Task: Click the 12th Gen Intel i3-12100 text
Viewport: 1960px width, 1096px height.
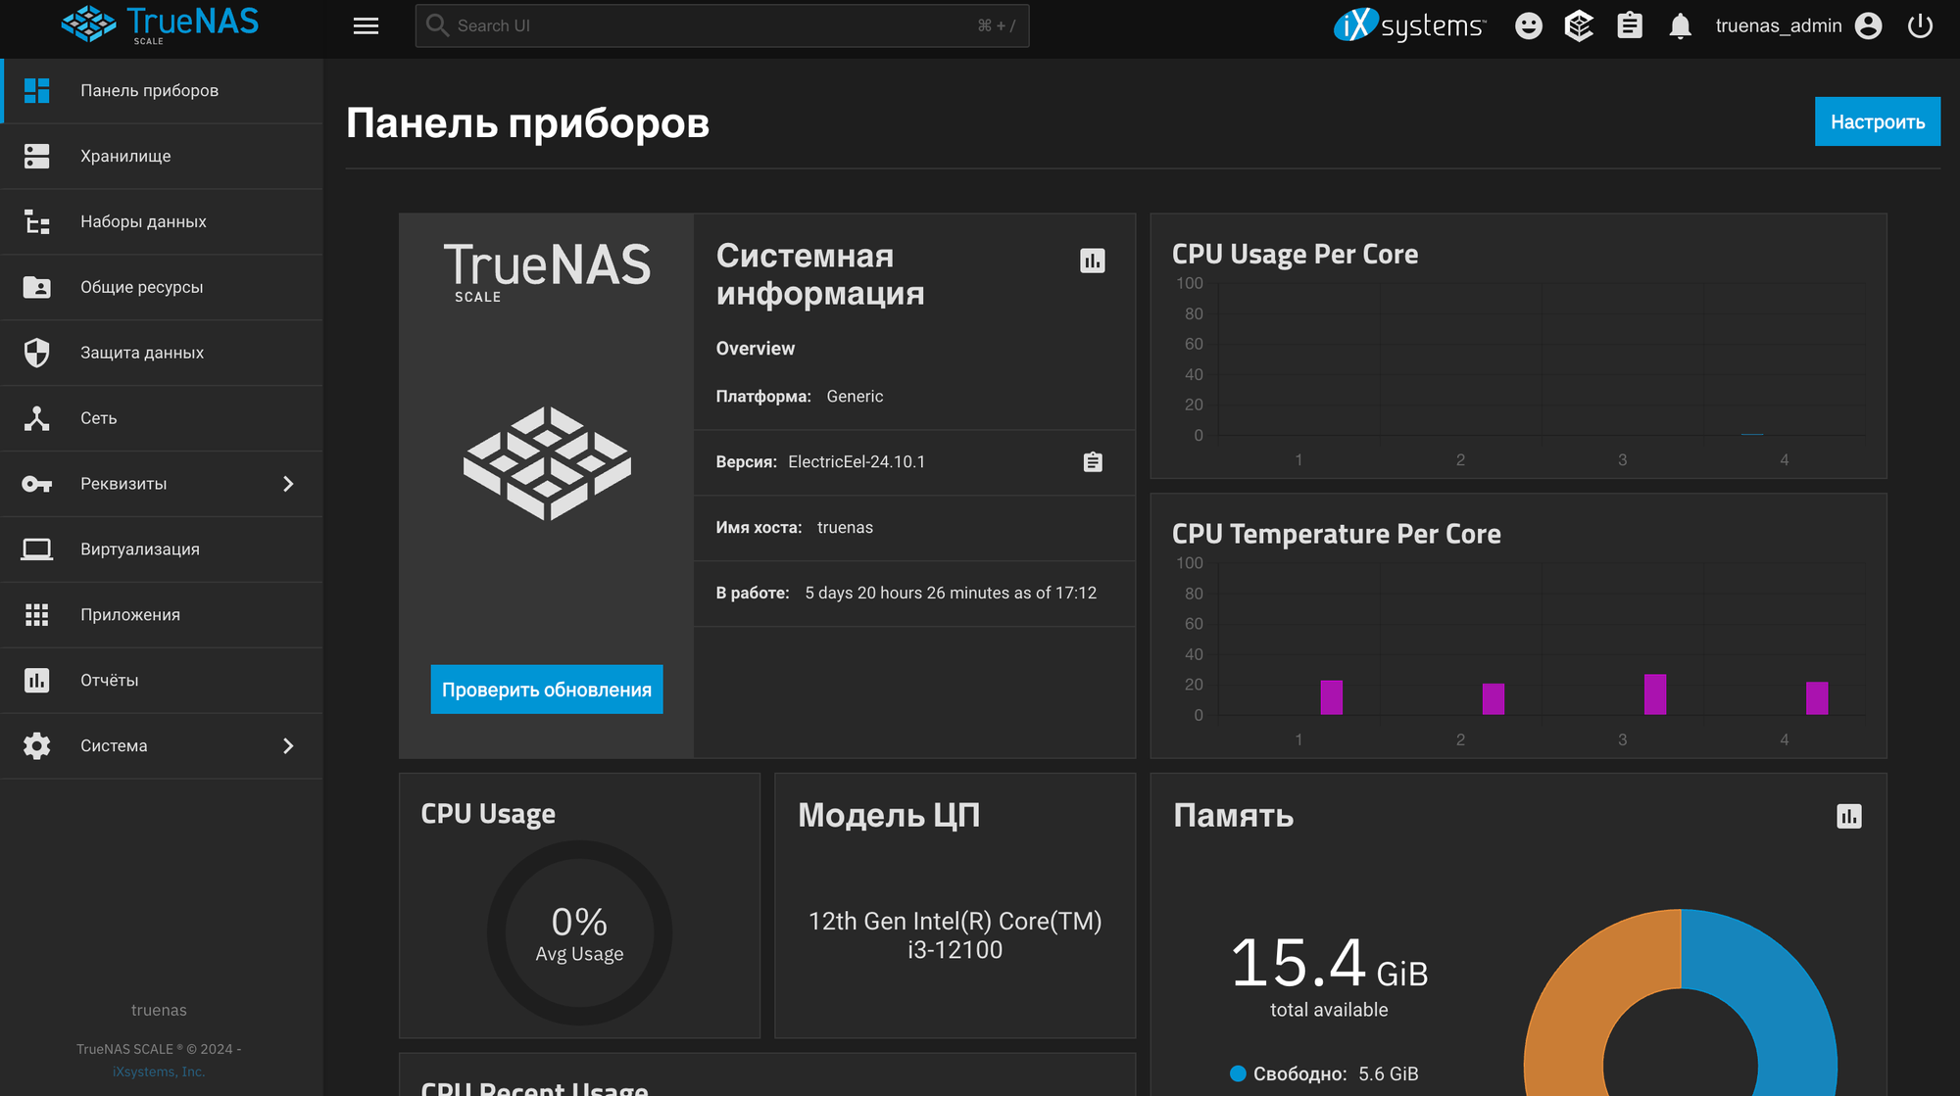Action: [x=955, y=935]
